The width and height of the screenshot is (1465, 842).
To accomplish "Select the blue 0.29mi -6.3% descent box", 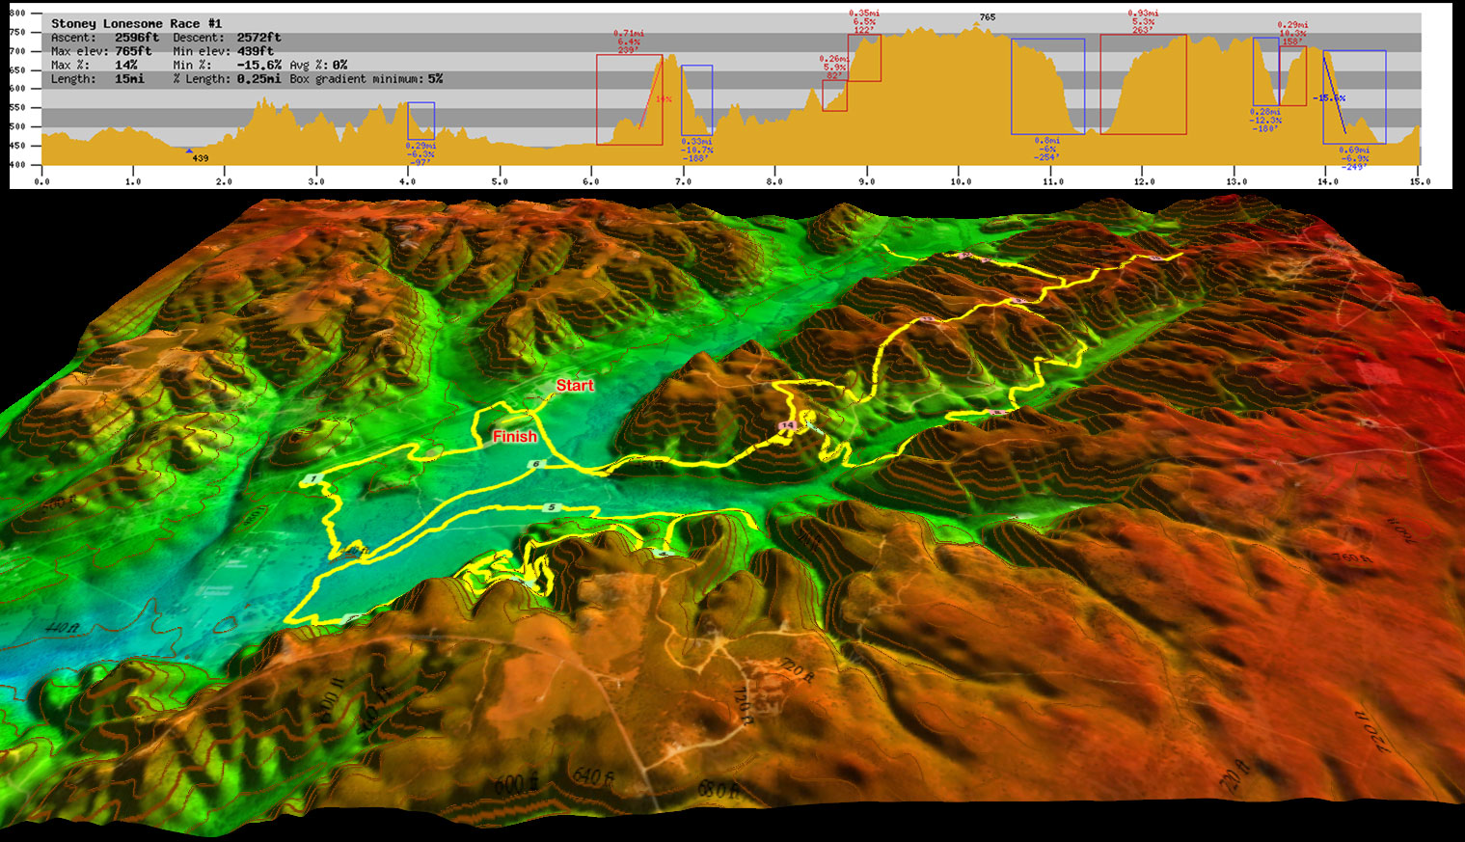I will click(421, 121).
